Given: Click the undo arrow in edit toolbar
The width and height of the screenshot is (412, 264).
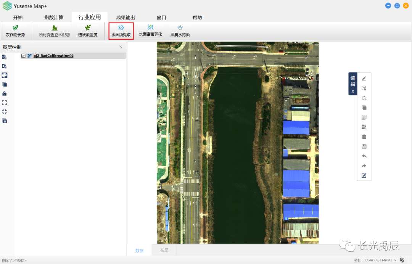Looking at the screenshot, I should coord(364,156).
